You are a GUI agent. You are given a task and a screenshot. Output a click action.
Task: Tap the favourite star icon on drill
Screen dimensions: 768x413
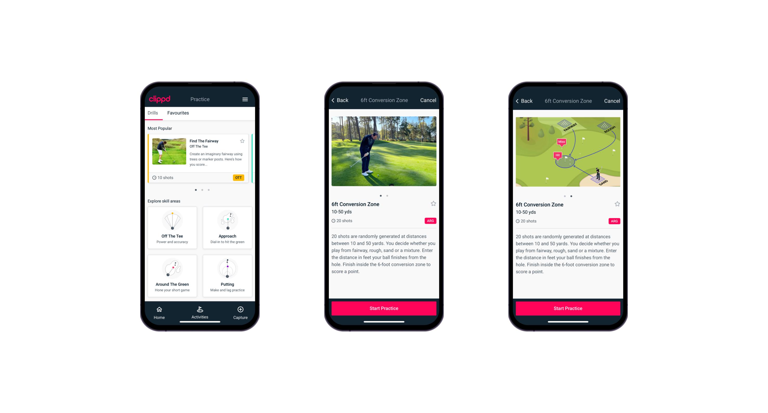[242, 141]
